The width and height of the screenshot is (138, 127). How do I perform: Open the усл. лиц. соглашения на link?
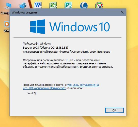[83, 85]
